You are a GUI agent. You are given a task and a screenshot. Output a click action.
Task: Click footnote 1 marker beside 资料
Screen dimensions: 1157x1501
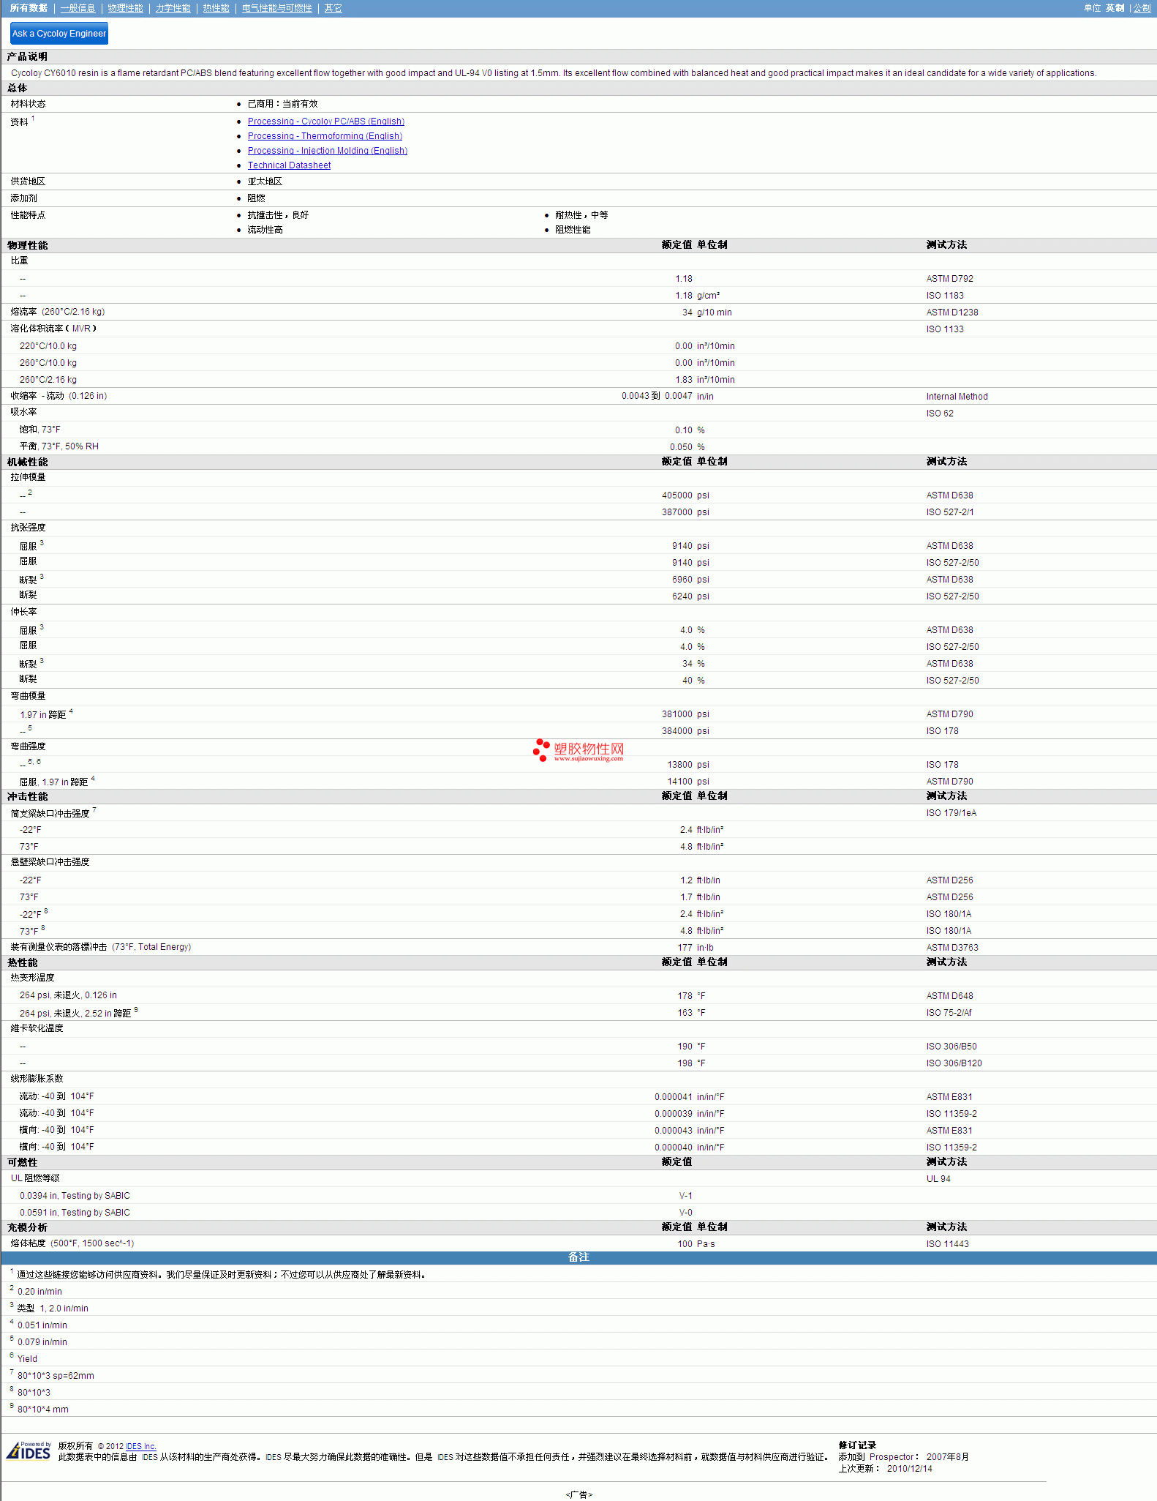33,119
